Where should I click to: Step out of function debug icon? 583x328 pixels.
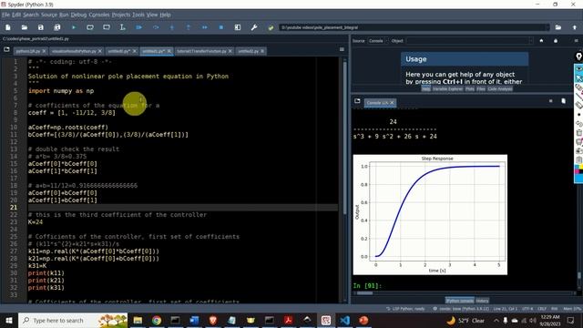click(189, 27)
